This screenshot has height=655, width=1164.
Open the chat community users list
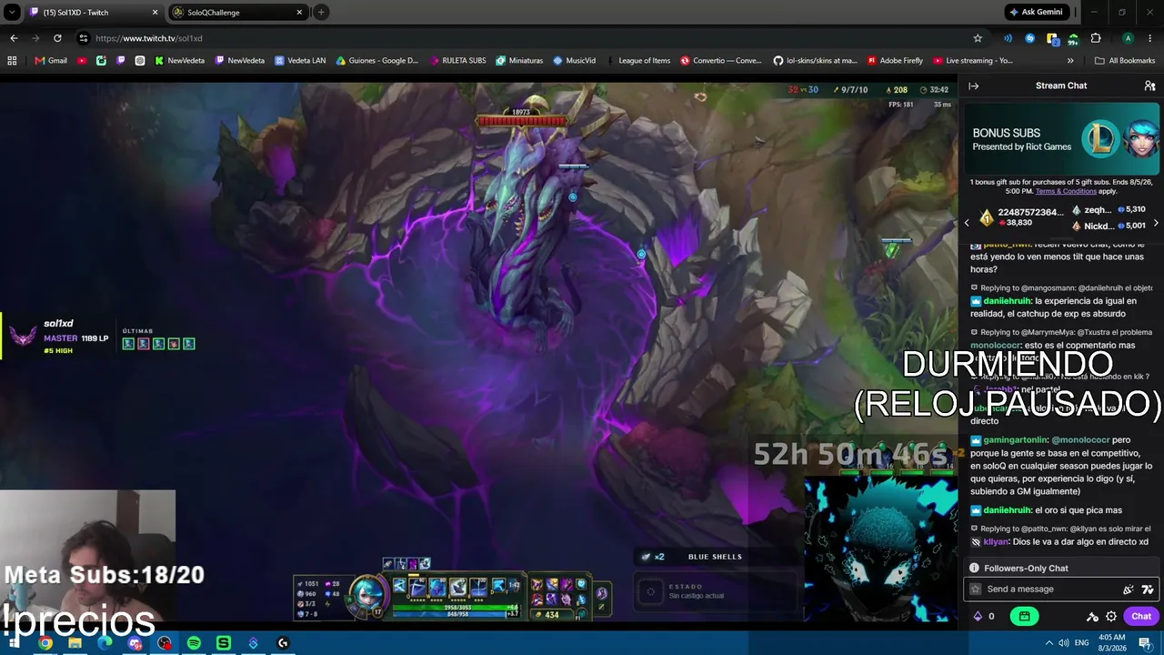pyautogui.click(x=1149, y=86)
